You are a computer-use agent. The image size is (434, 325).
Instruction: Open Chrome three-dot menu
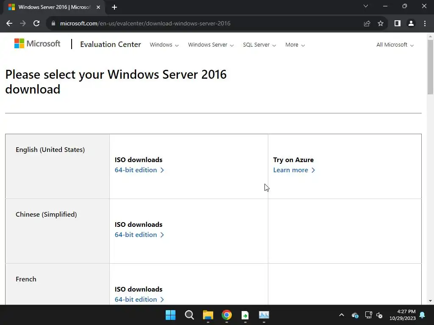click(x=425, y=24)
